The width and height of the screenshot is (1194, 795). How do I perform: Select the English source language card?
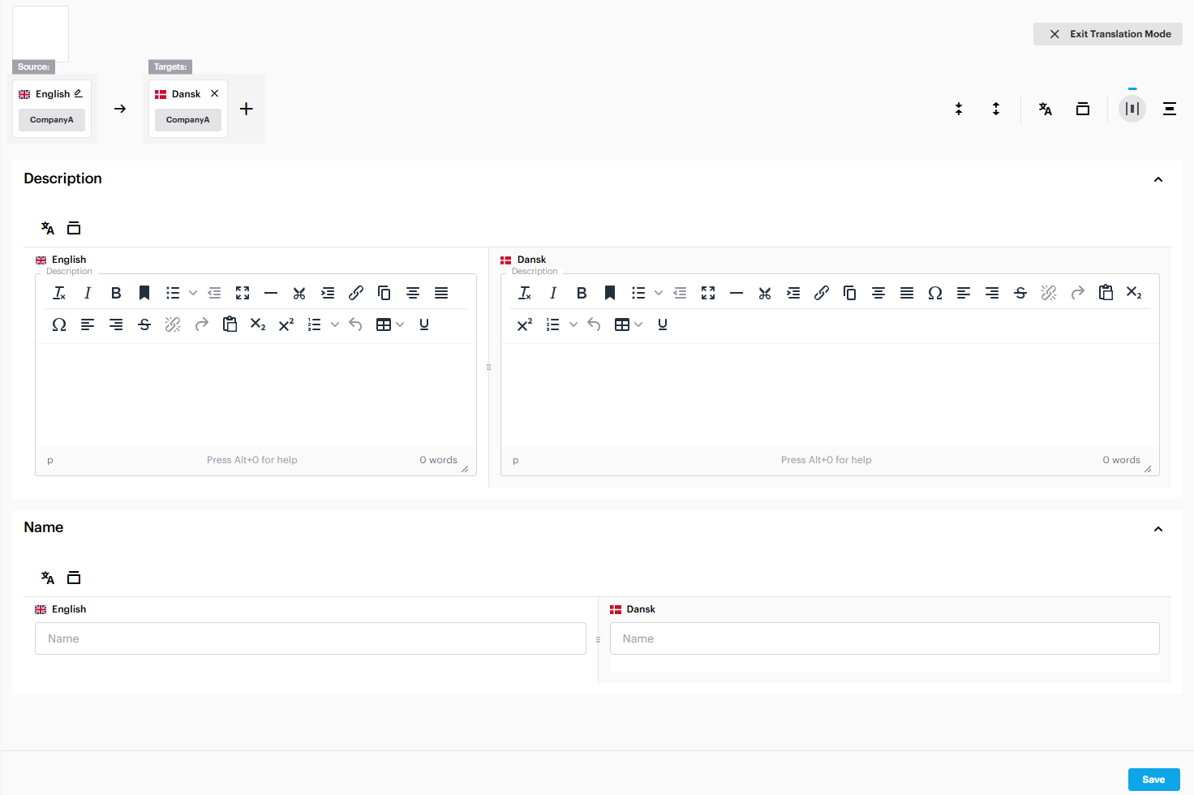pos(51,93)
